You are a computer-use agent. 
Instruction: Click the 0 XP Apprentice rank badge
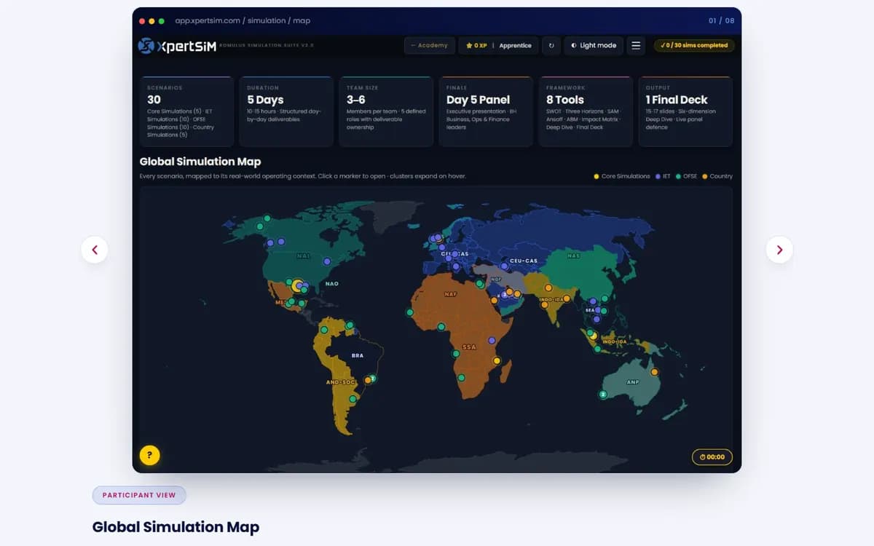(499, 45)
